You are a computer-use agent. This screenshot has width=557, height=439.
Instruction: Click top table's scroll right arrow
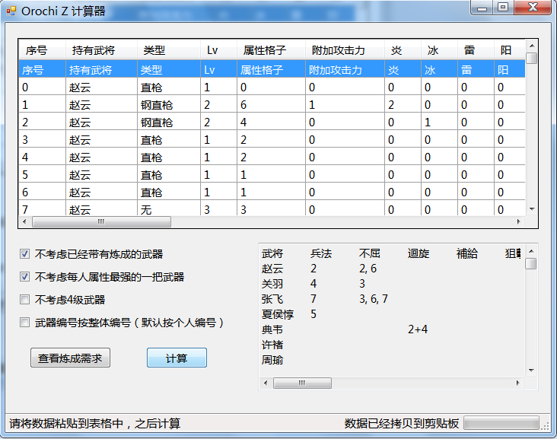519,222
